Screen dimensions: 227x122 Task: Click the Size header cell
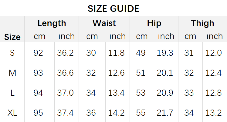point(12,37)
